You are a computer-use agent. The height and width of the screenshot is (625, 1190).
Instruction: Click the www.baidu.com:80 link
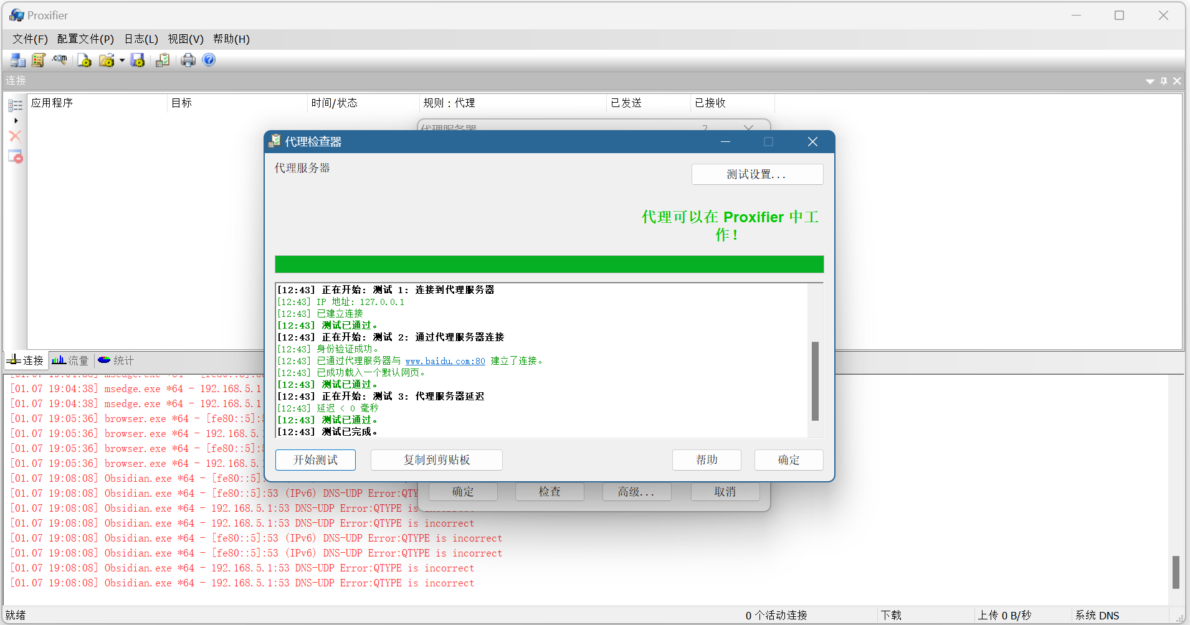coord(445,361)
